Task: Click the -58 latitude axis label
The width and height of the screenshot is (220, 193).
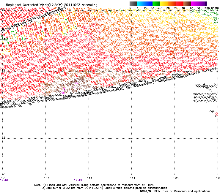Action: point(3,138)
